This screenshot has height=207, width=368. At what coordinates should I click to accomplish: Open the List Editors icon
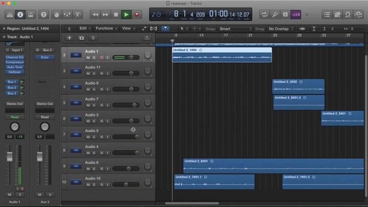327,15
